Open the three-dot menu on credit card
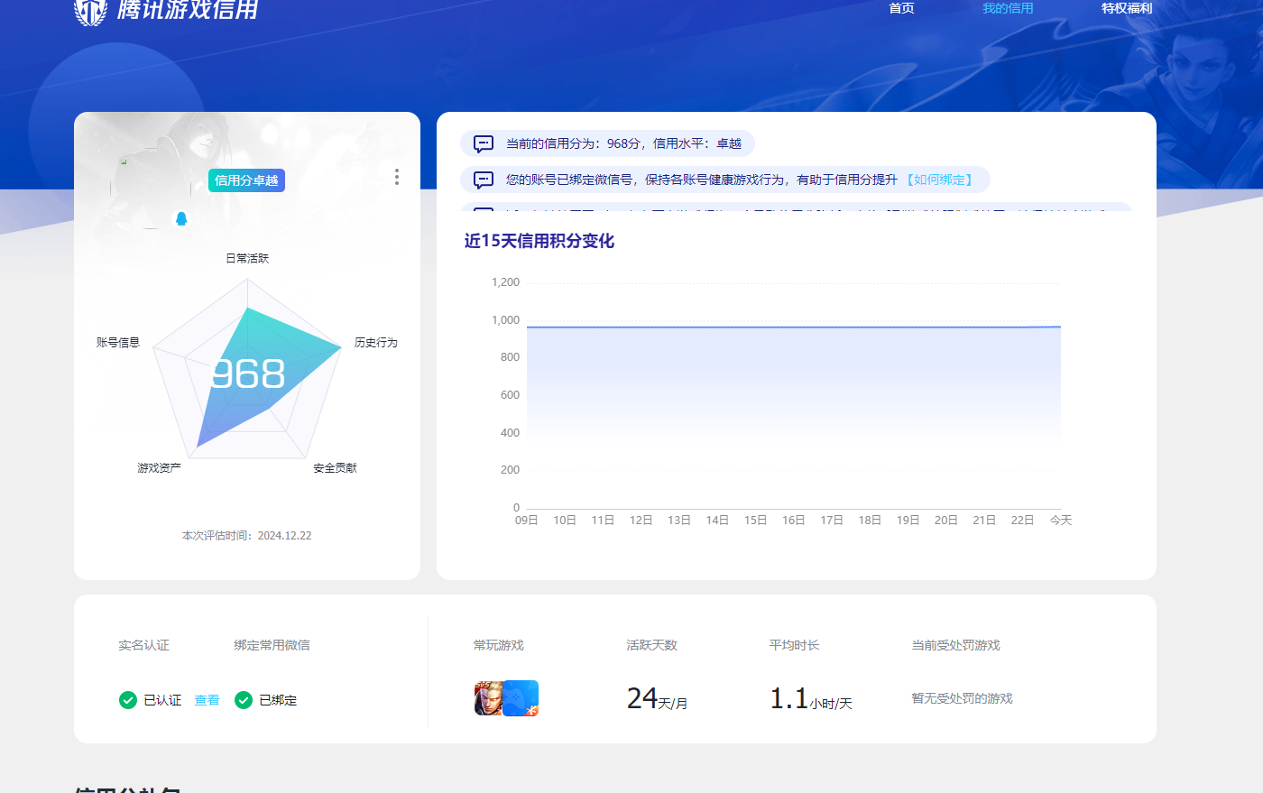Viewport: 1263px width, 793px height. pos(396,177)
